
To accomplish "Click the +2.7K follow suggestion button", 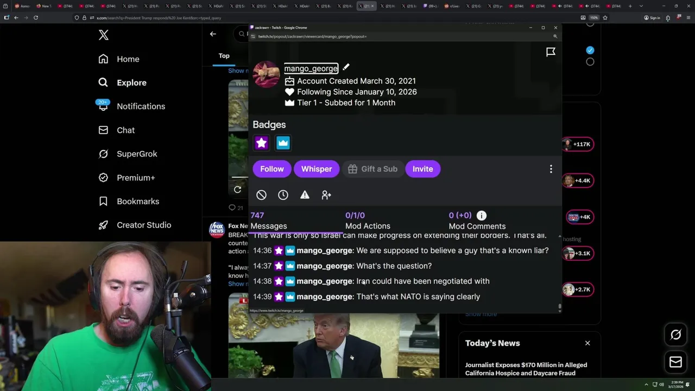I will click(x=578, y=289).
